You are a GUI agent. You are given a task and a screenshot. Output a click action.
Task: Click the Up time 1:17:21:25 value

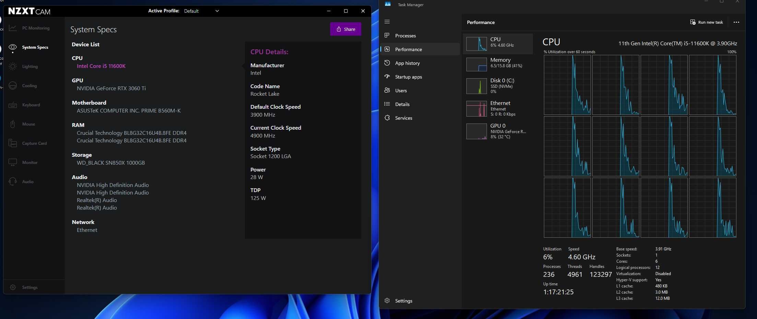(558, 292)
